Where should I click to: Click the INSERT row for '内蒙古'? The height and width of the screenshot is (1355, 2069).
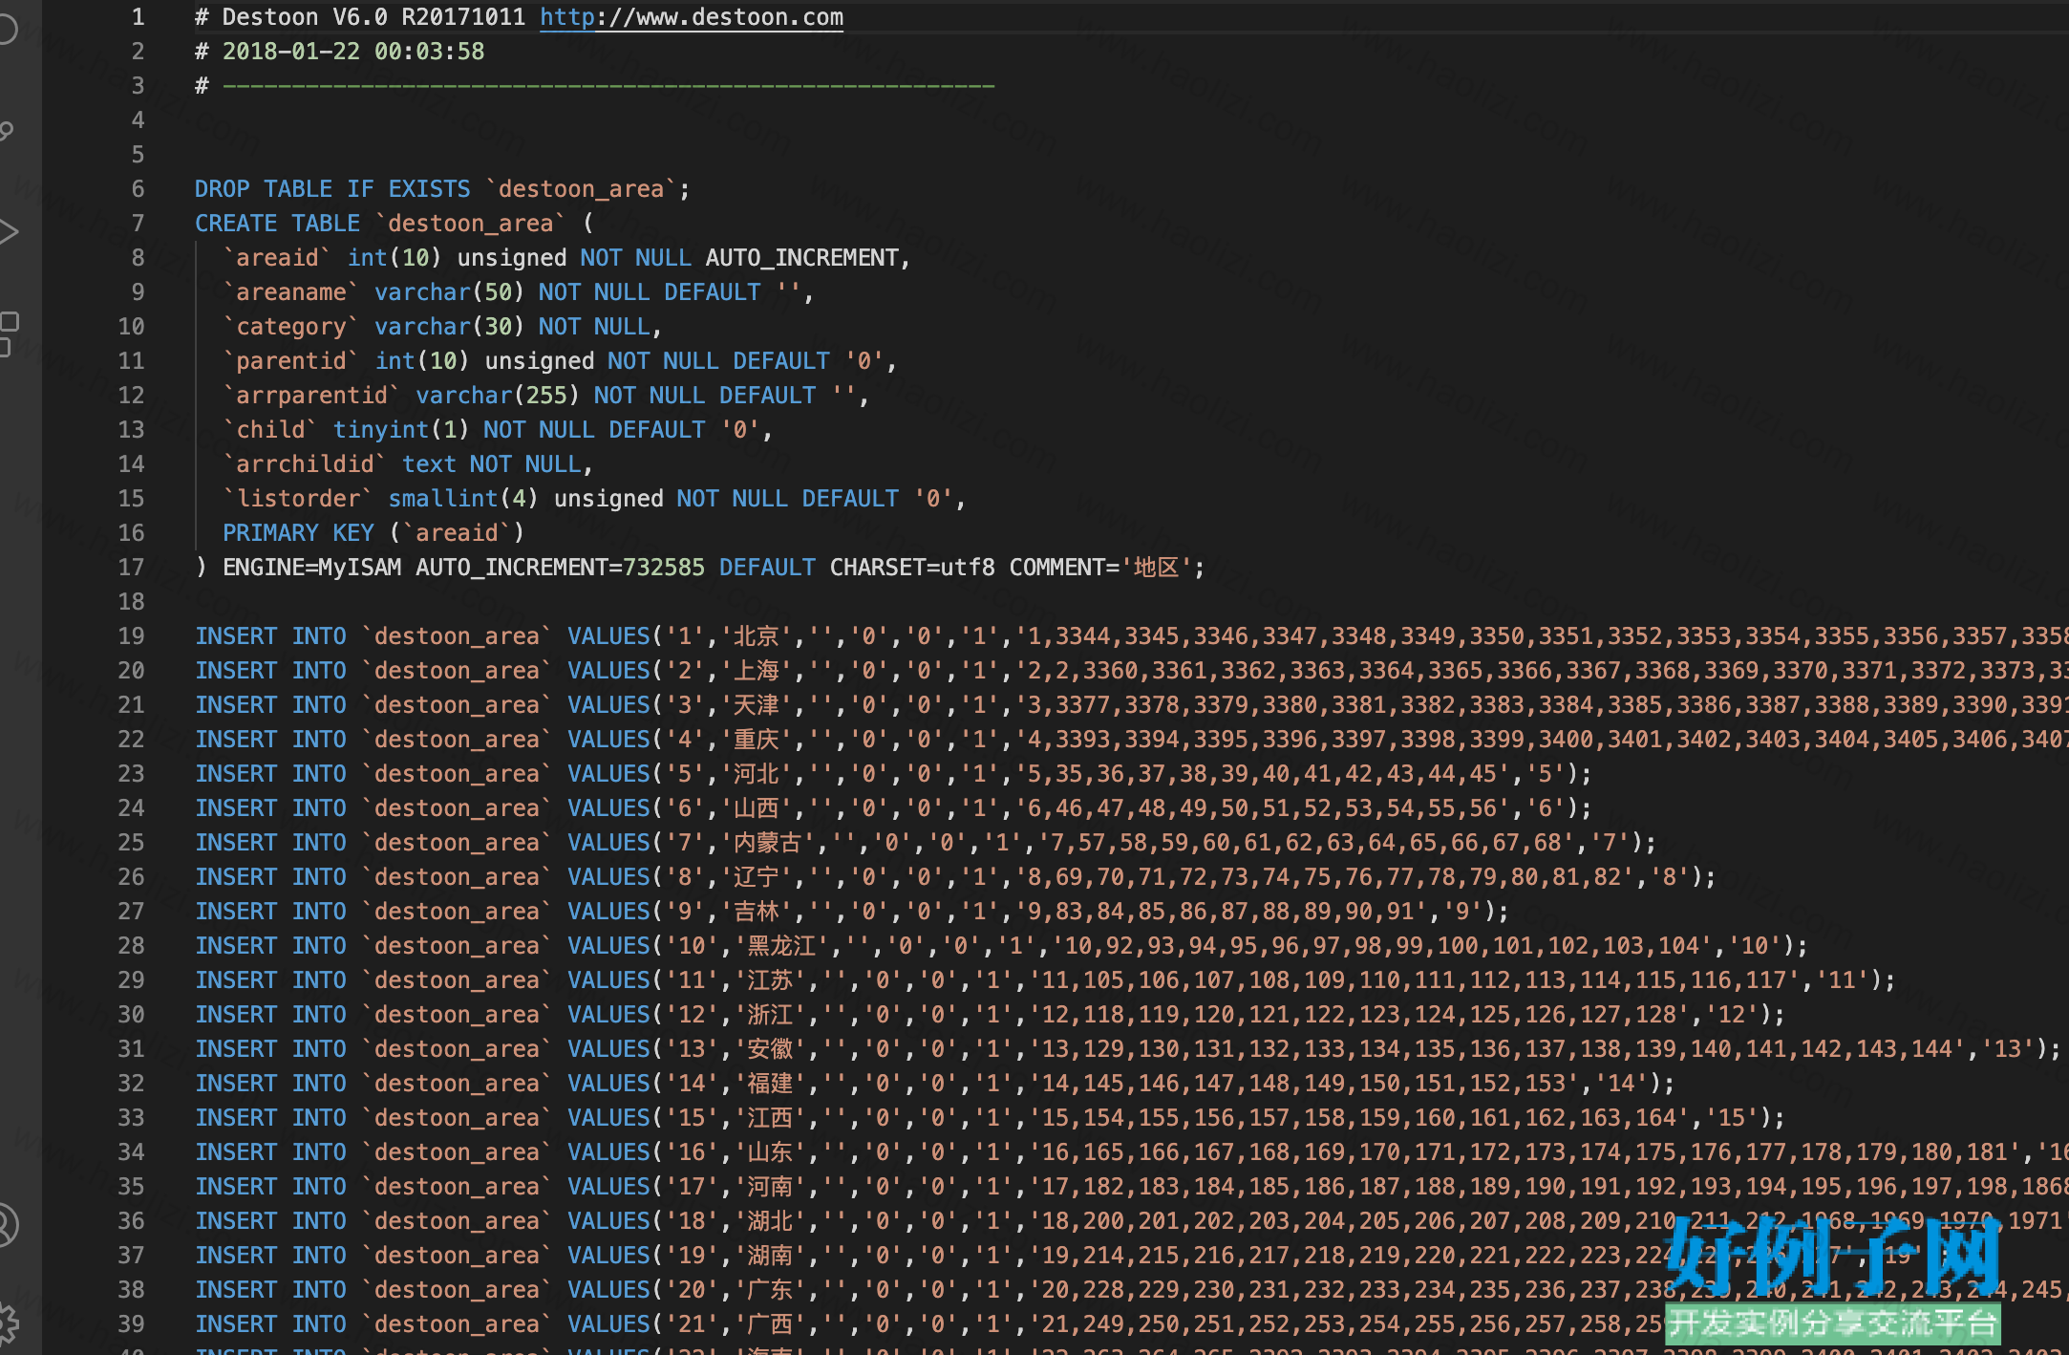[x=926, y=843]
